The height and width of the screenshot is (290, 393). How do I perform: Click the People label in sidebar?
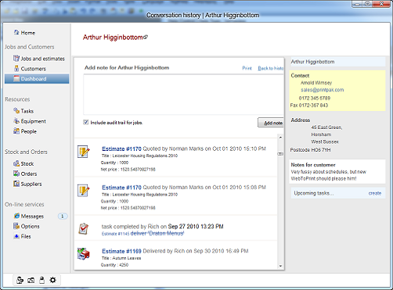coord(29,131)
